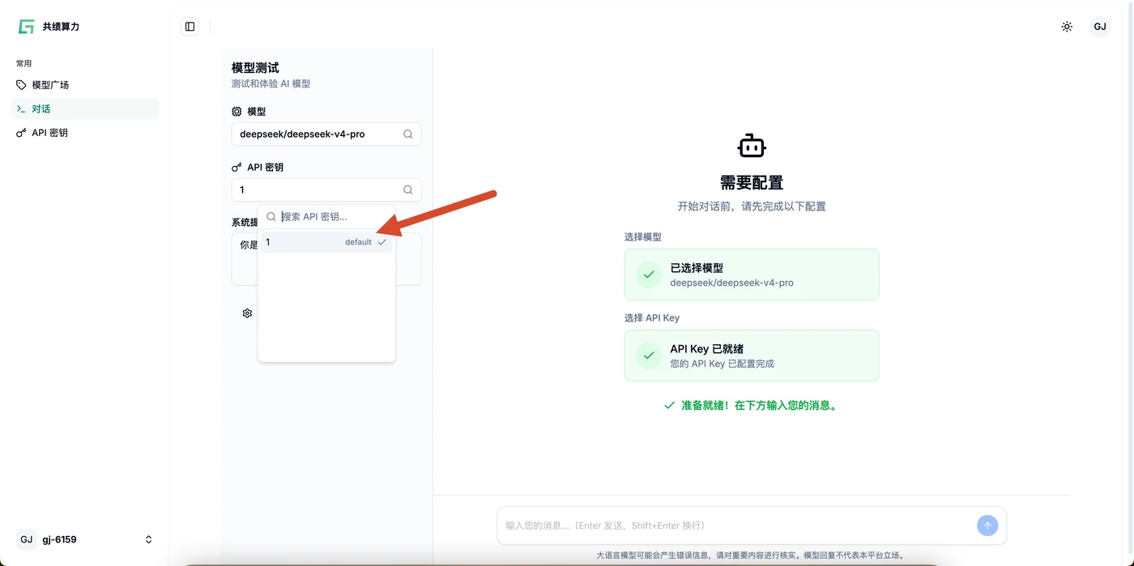Switch theme with the sun icon
The width and height of the screenshot is (1134, 566).
tap(1067, 27)
